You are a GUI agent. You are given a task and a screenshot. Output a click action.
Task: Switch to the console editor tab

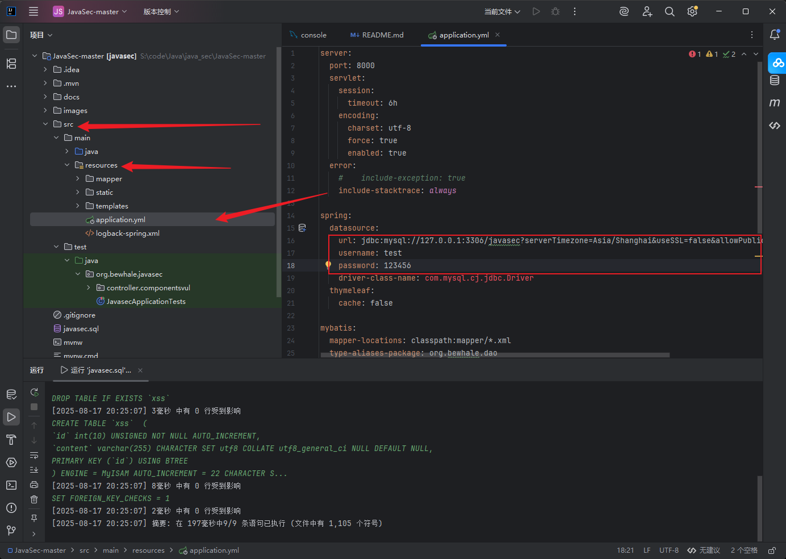tap(308, 35)
